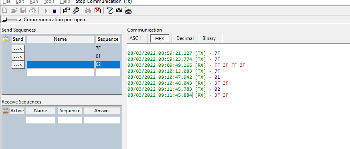Open the notepad edit icon
Viewport: 350px width, 149px height.
[x=110, y=10]
